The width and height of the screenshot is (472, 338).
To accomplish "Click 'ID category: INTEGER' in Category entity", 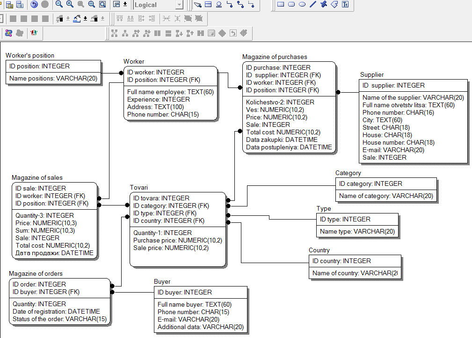I will tap(370, 184).
